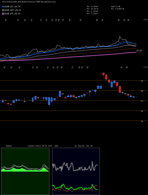Click the 'Pre C: 28.67' value
148x195 pixels.
[93, 14]
